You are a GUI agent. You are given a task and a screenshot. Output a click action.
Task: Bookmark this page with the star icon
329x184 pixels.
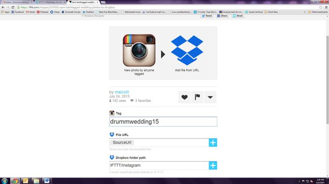[321, 7]
